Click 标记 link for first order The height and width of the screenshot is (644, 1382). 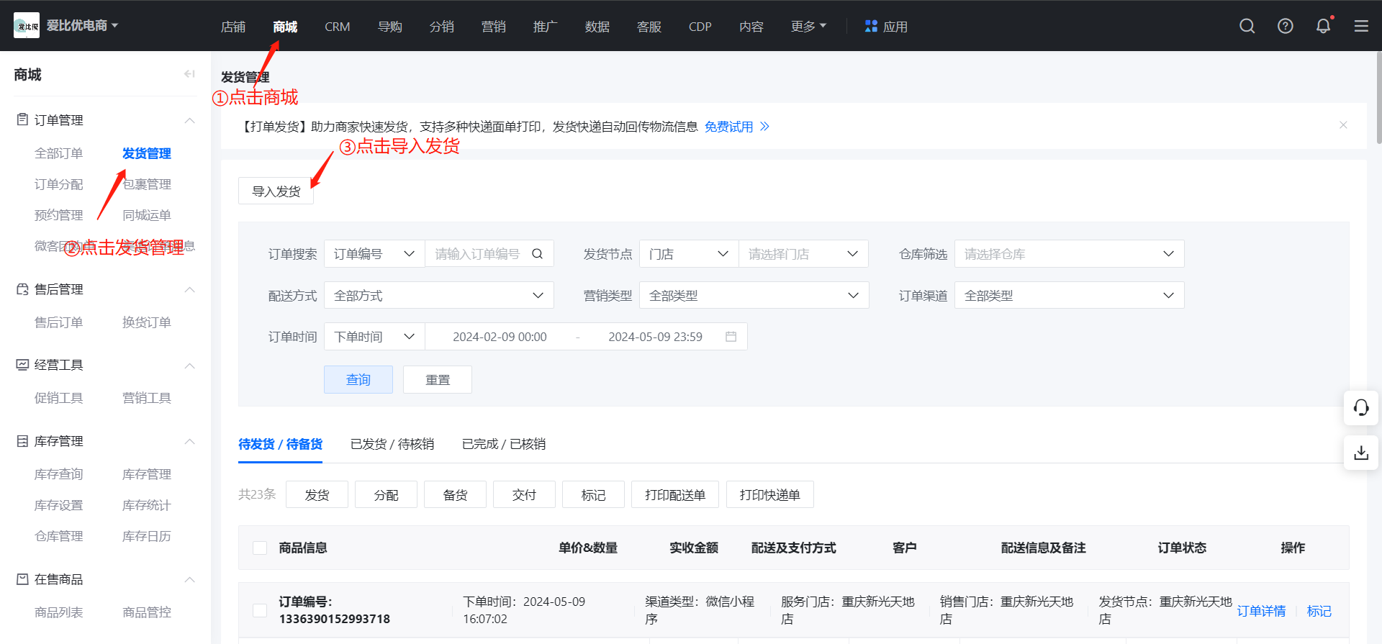click(1319, 611)
